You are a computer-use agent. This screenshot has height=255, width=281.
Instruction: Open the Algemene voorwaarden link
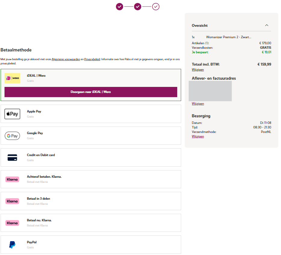(66, 59)
